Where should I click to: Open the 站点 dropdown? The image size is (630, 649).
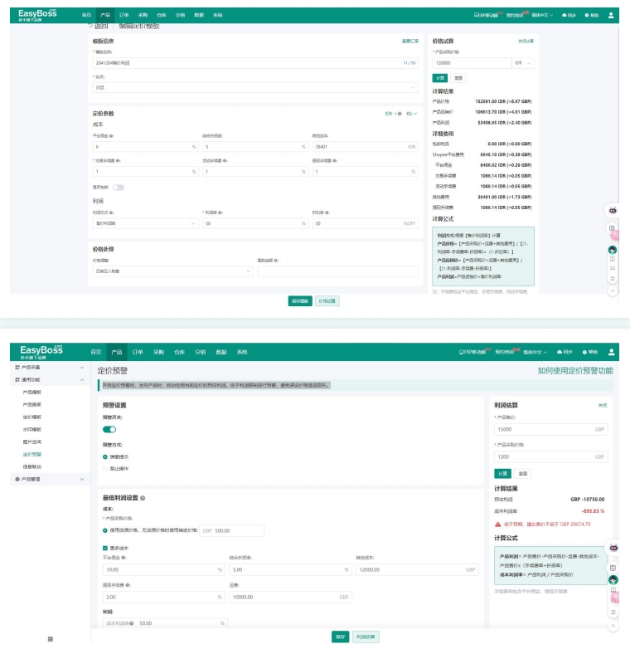point(255,88)
